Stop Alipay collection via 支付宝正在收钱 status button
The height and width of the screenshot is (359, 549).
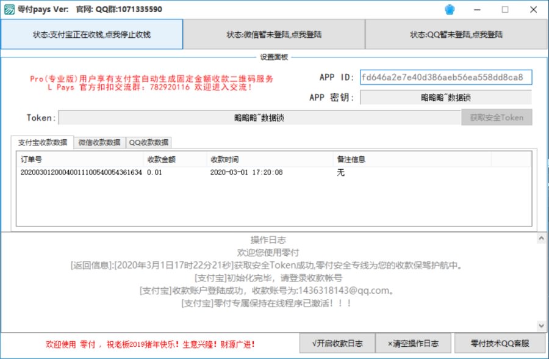91,34
